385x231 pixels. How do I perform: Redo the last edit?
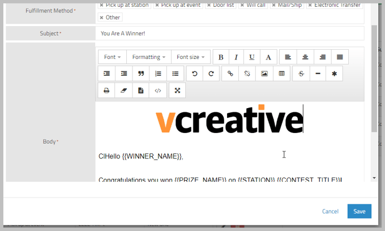[211, 74]
